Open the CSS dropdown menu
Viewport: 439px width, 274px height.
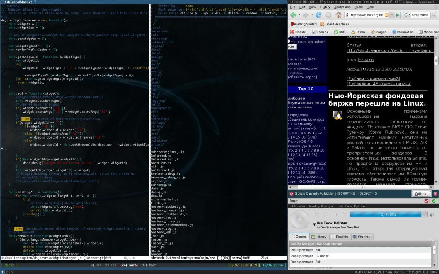[341, 32]
